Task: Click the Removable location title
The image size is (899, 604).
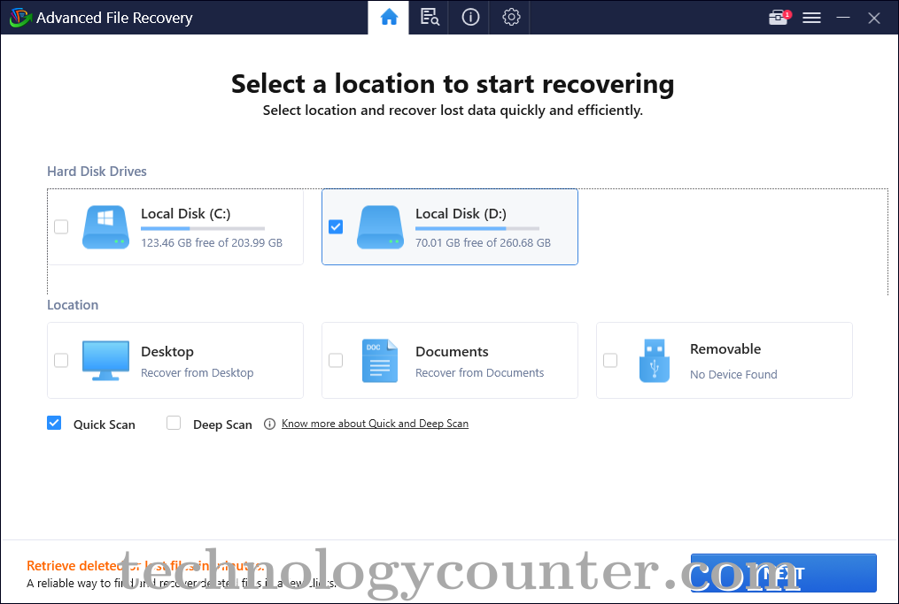Action: click(725, 348)
